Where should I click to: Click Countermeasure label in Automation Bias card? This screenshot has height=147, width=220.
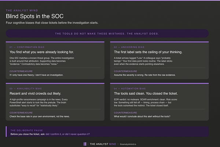[x=125, y=113]
